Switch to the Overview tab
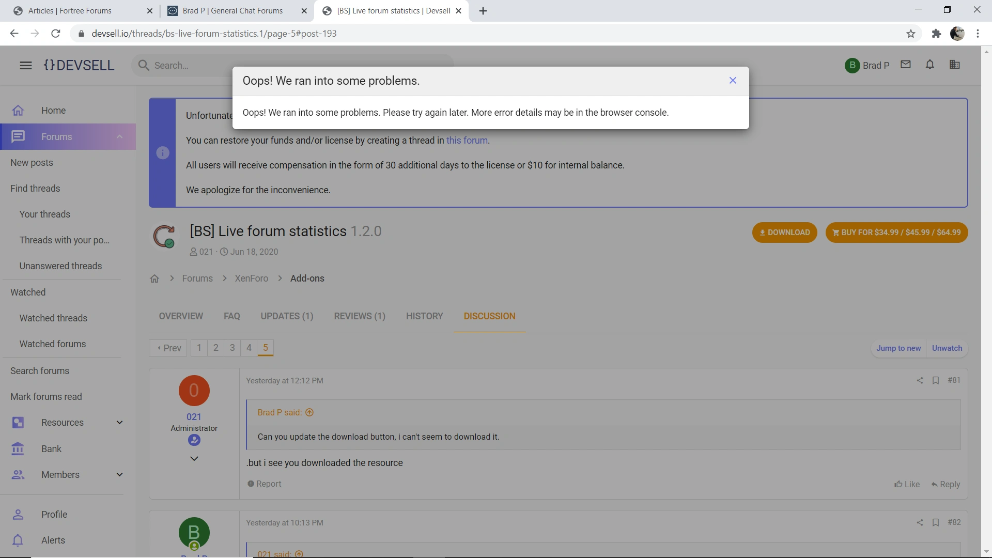 coord(181,316)
